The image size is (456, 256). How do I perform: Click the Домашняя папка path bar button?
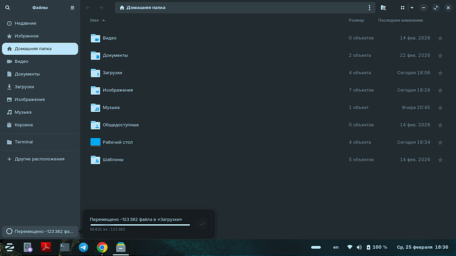coord(143,8)
